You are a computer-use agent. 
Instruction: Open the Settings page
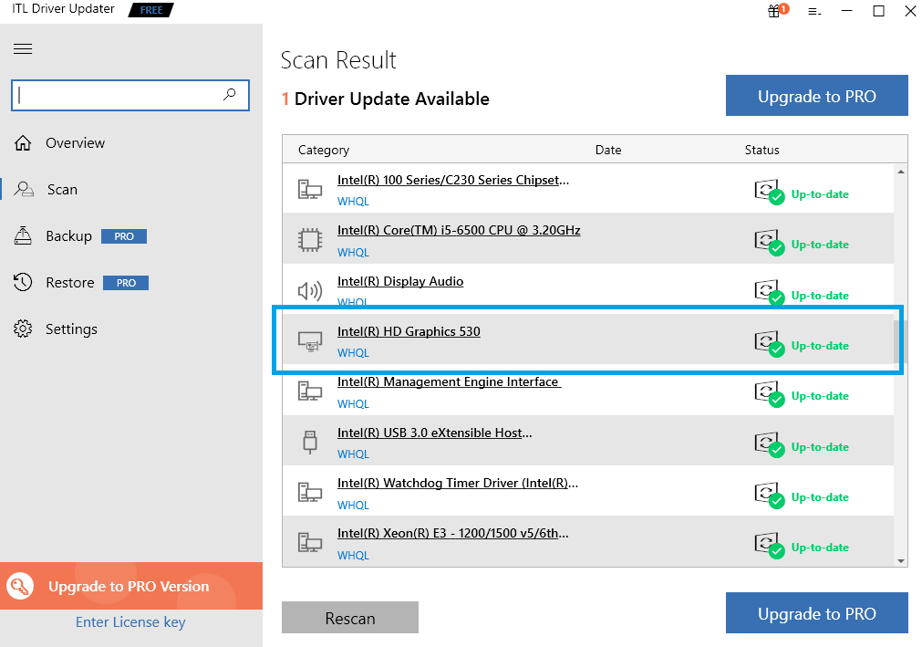click(72, 329)
